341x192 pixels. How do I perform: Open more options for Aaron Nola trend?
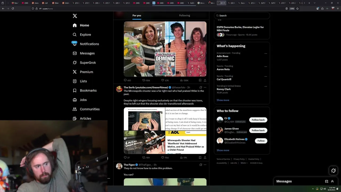coord(266,67)
